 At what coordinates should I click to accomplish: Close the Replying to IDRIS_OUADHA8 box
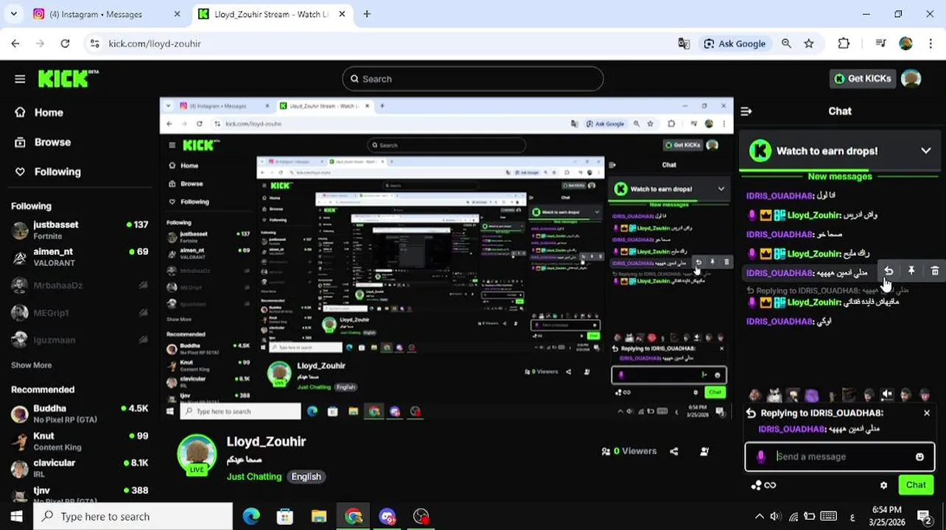pyautogui.click(x=927, y=413)
